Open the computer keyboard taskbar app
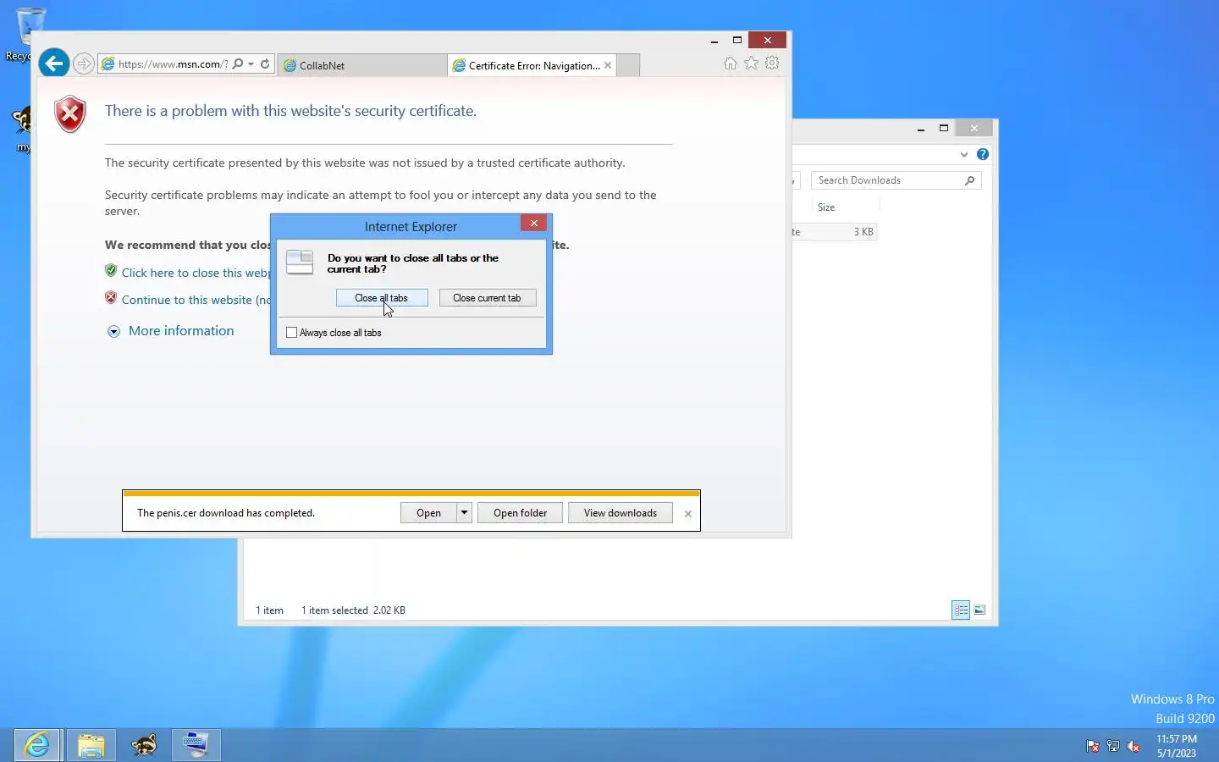 [196, 745]
